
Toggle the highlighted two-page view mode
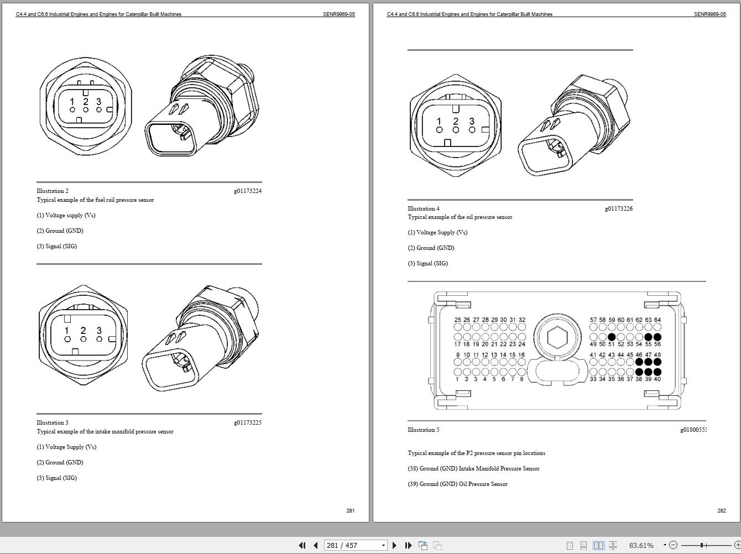(x=599, y=545)
